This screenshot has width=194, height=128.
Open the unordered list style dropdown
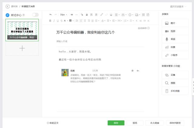pyautogui.click(x=132, y=21)
